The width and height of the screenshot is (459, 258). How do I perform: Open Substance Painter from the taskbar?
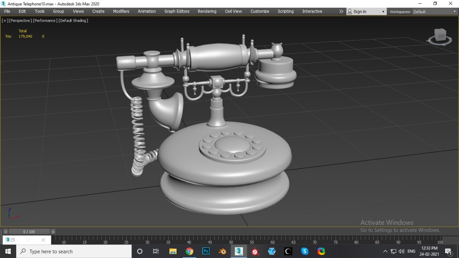(x=255, y=252)
